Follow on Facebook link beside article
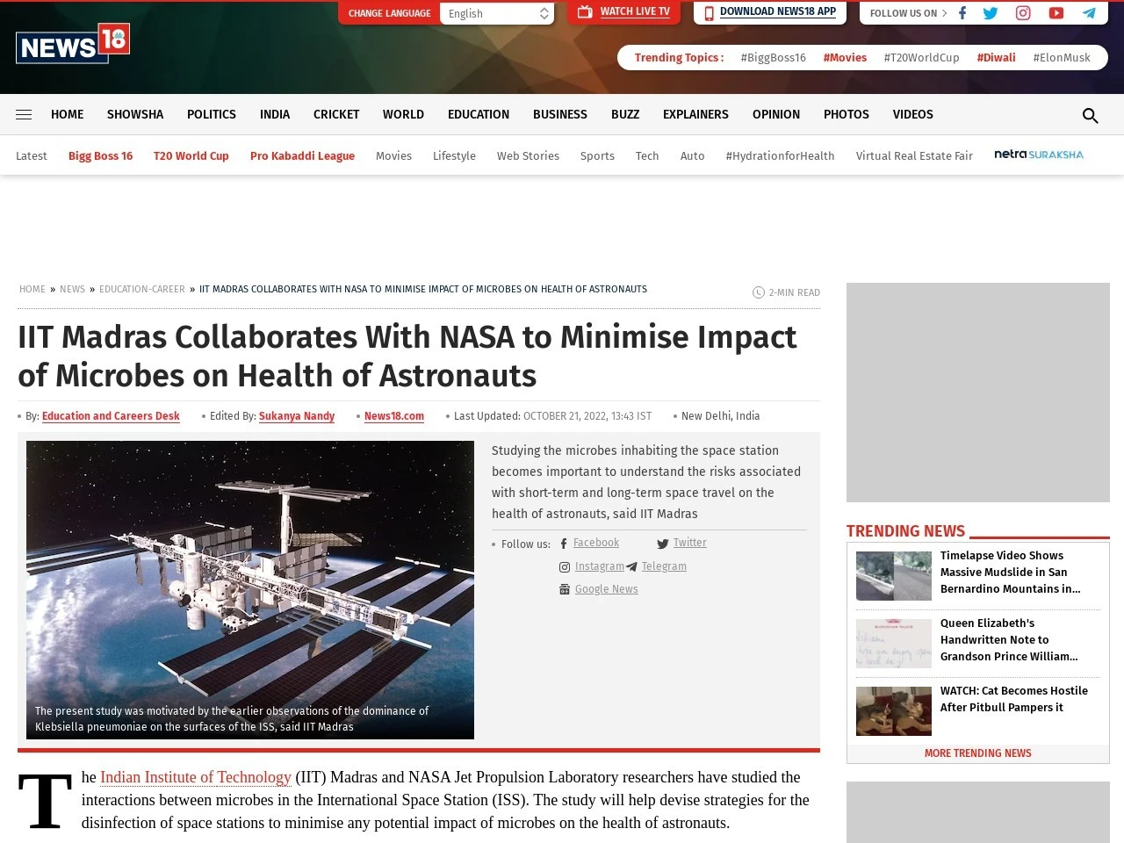 pyautogui.click(x=596, y=543)
